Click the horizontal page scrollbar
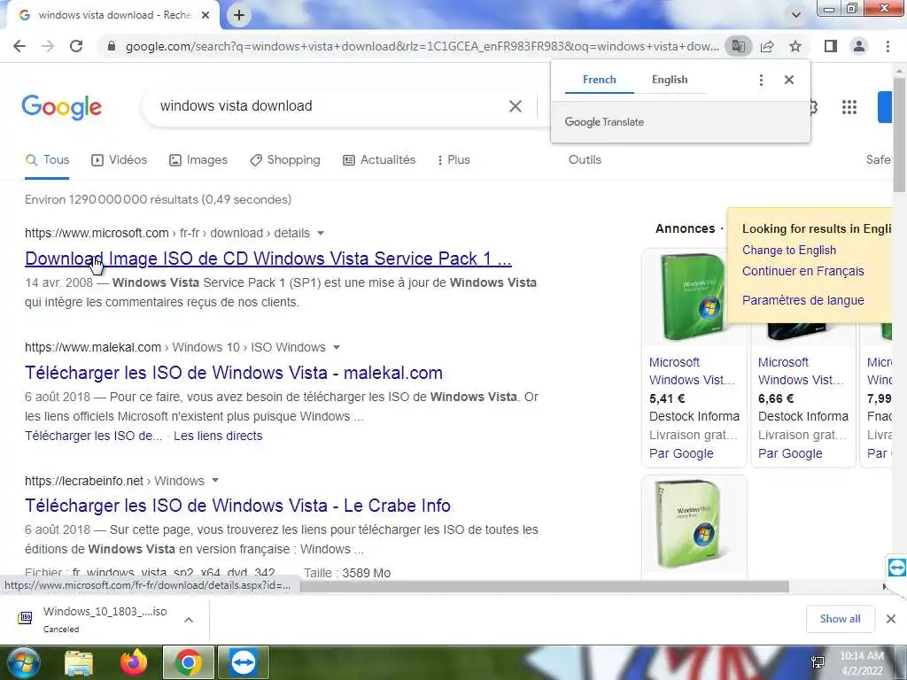This screenshot has height=680, width=907. point(544,587)
